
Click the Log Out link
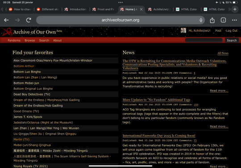pos(232,31)
